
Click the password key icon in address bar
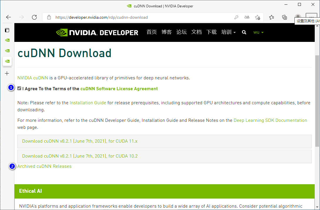tap(236, 17)
